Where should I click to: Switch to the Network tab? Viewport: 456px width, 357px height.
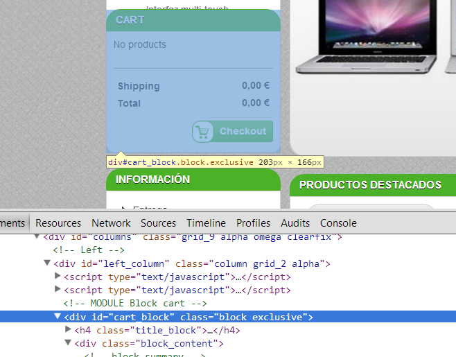[111, 223]
